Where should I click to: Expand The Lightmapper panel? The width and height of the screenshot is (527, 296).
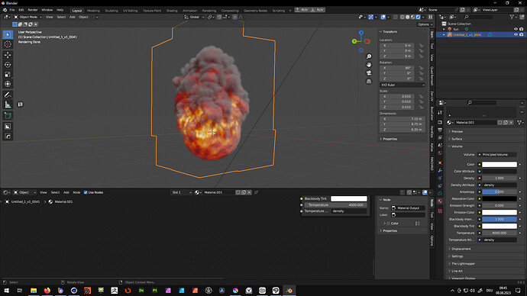pyautogui.click(x=462, y=263)
